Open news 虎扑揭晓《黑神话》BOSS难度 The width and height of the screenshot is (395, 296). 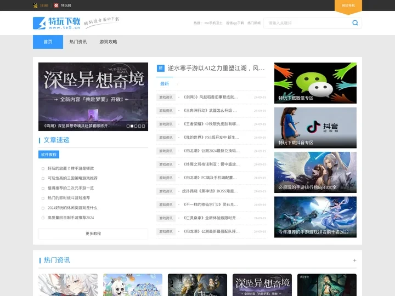click(210, 191)
